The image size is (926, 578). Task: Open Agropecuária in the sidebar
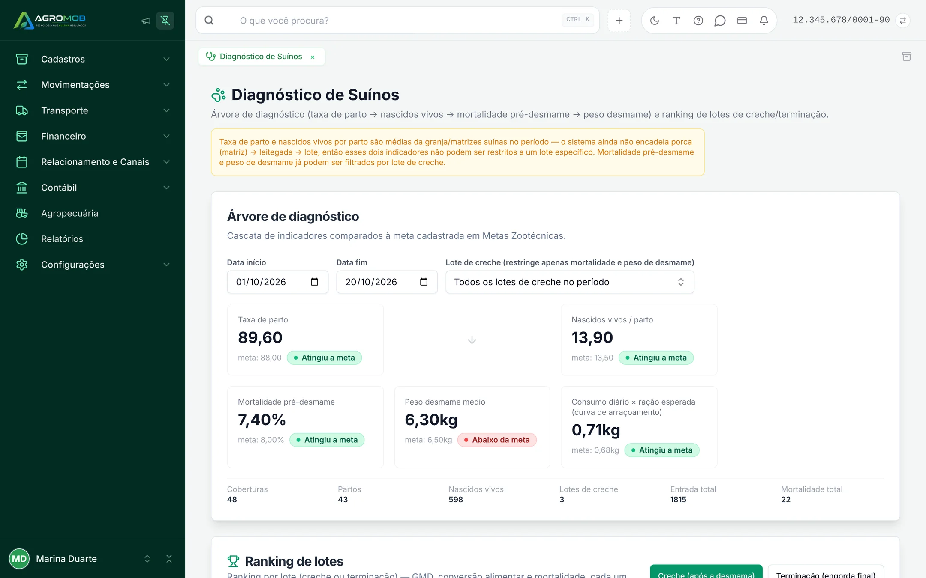click(93, 213)
